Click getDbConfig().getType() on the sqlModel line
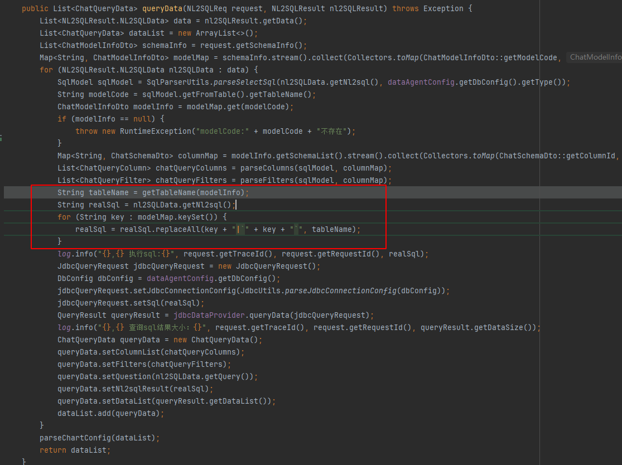Screen dimensions: 622x465 512,83
